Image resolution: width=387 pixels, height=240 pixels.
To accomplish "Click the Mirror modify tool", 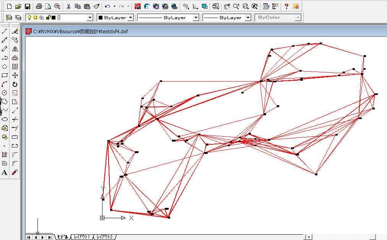I will (15, 49).
